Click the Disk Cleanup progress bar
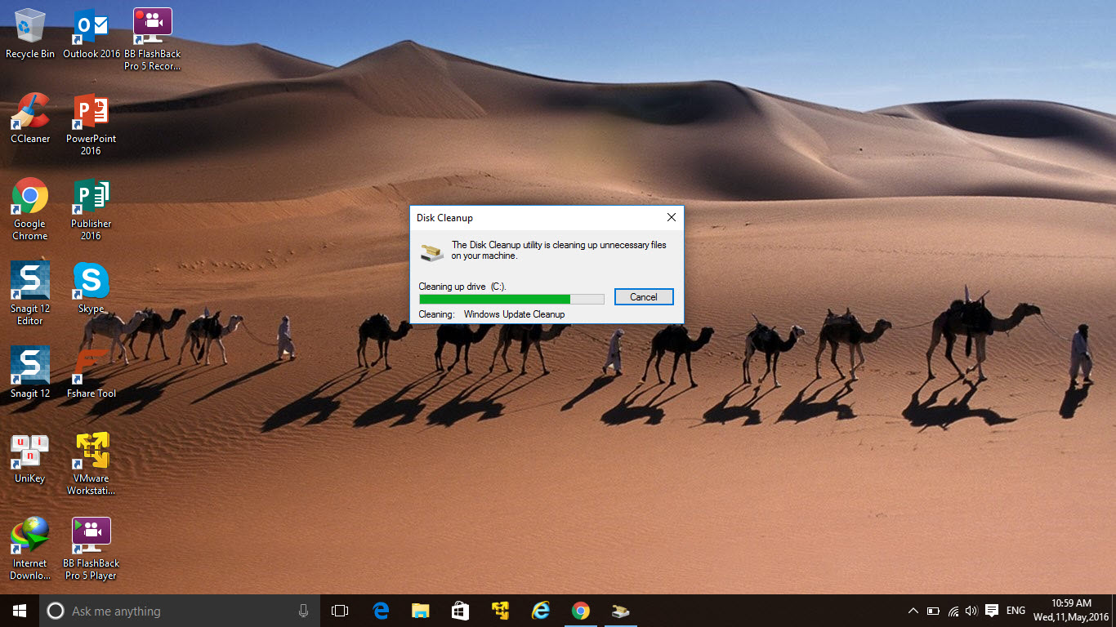Image resolution: width=1116 pixels, height=627 pixels. pos(511,299)
